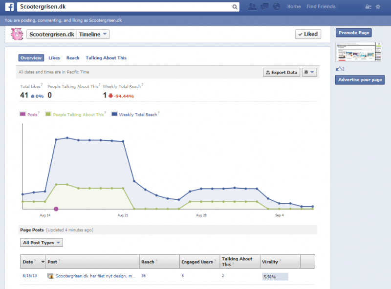Click the help mark in the Virality header

tap(280, 261)
